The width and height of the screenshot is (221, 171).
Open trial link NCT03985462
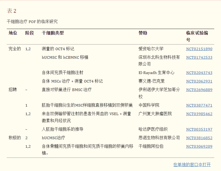[x=199, y=114]
